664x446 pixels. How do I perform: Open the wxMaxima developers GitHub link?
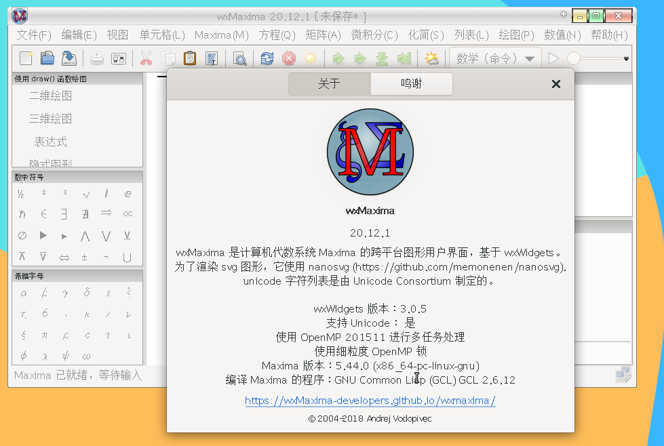pyautogui.click(x=370, y=401)
